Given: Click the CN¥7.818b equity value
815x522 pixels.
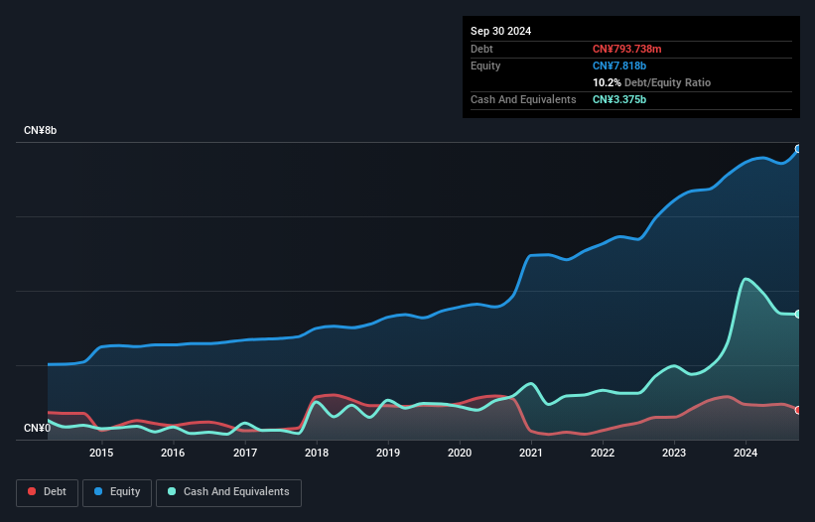Looking at the screenshot, I should point(619,65).
